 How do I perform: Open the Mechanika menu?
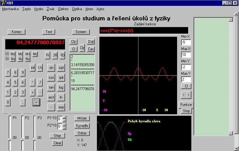click(x=10, y=9)
